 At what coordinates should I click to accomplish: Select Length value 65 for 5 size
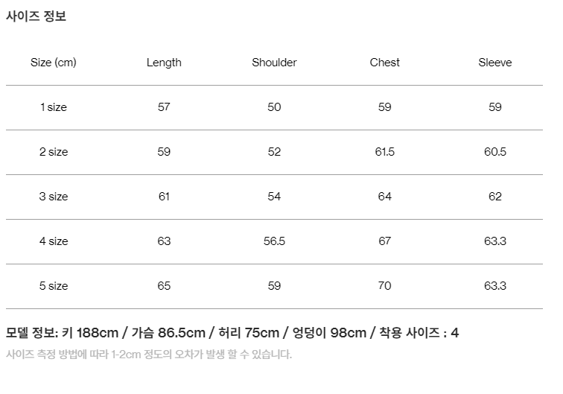click(164, 286)
